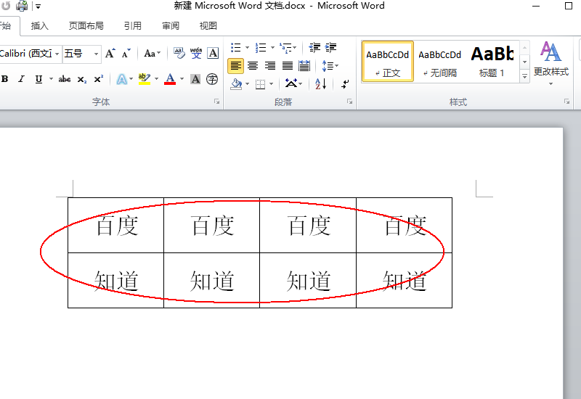Open the Line Spacing menu

330,66
